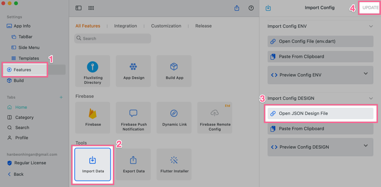Open Import Data tool tile
Screen dimensions: 381x187
click(x=93, y=164)
